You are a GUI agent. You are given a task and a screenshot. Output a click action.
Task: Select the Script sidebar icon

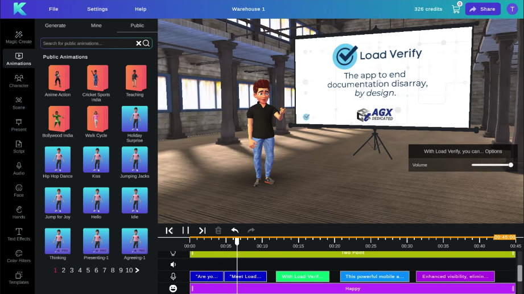pos(18,146)
